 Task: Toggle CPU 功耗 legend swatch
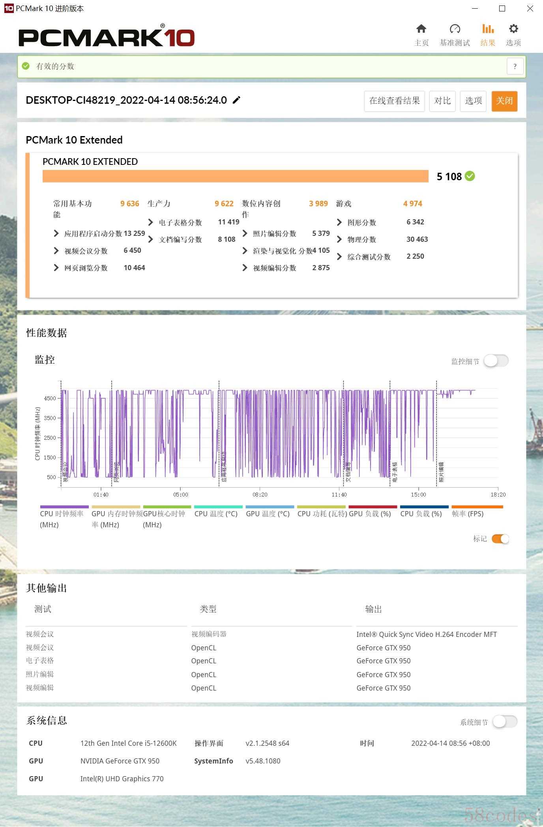pyautogui.click(x=321, y=507)
